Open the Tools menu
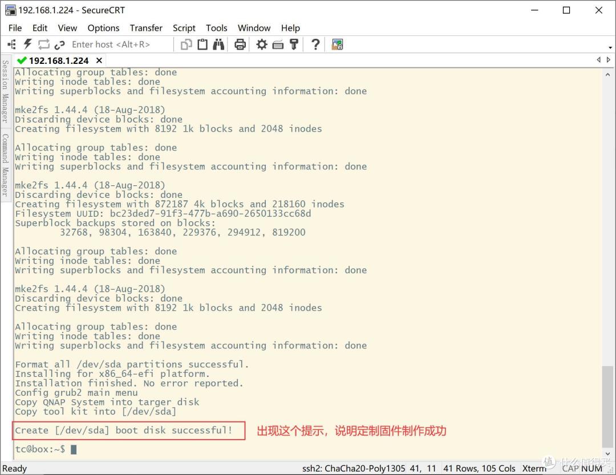 click(x=217, y=27)
